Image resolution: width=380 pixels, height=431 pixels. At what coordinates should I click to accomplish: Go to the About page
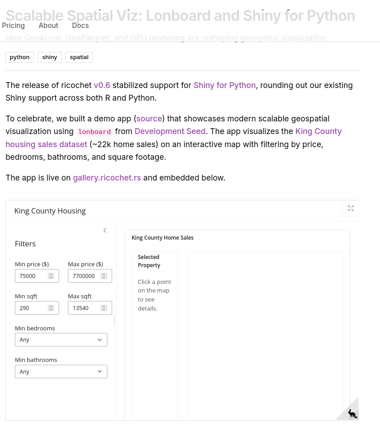tap(48, 26)
